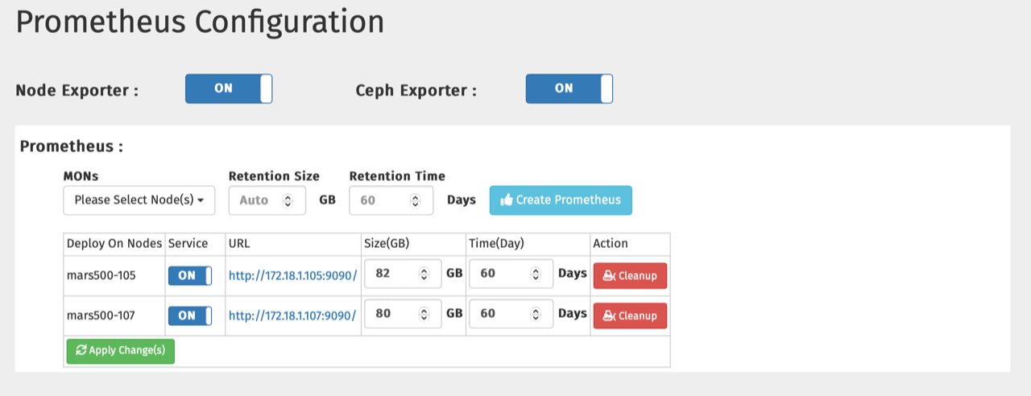Click eraser icon in mars500-107 Cleanup

[609, 316]
